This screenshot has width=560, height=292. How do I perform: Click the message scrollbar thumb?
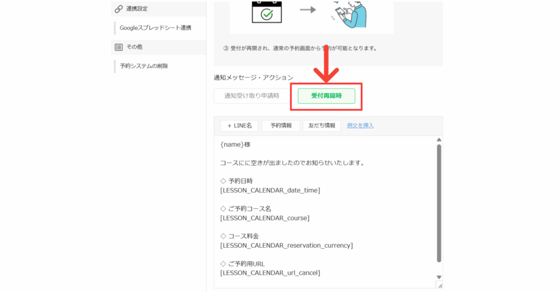(439, 202)
